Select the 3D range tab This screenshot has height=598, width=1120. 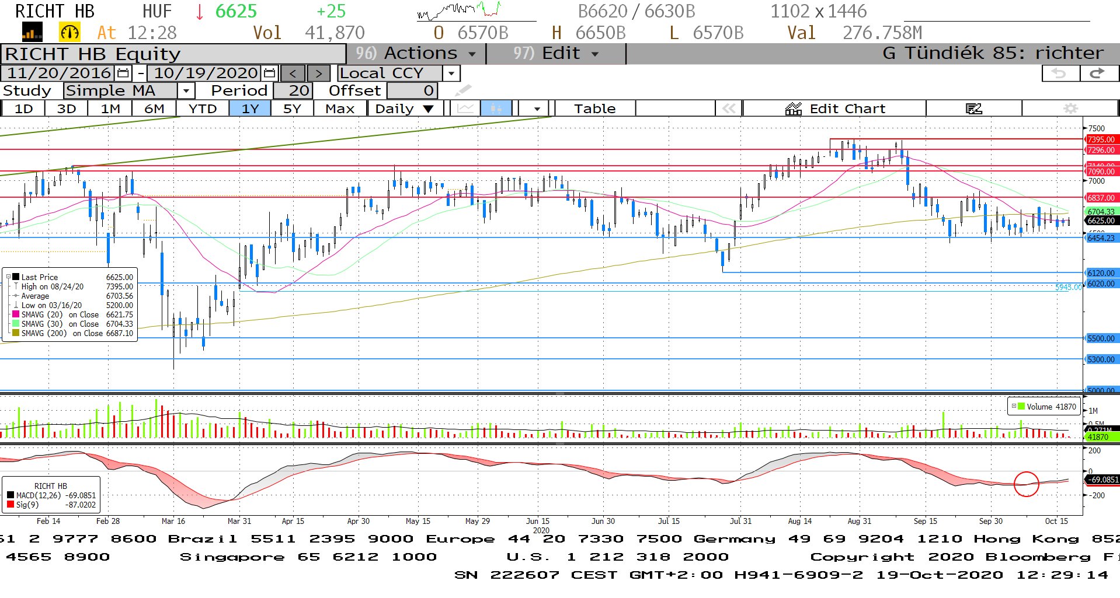[67, 109]
